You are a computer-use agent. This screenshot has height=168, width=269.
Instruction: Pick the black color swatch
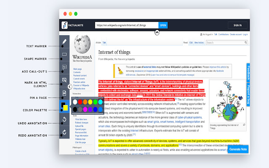(75, 109)
